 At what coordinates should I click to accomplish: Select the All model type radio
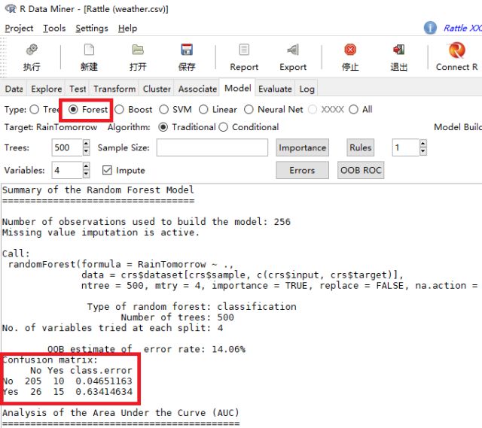[x=353, y=109]
